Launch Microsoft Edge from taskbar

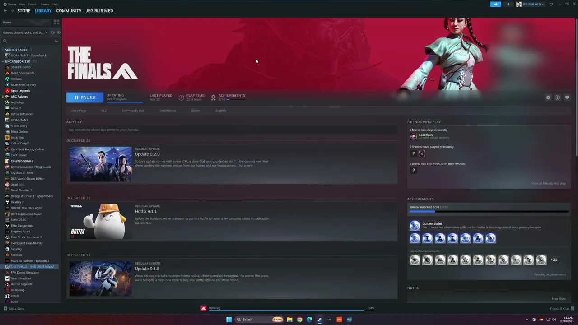[309, 320]
